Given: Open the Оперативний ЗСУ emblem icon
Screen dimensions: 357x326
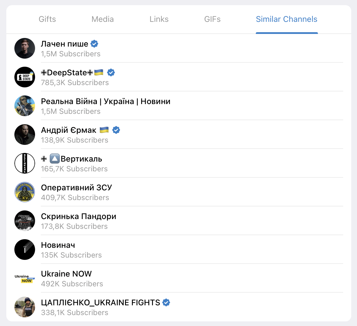Looking at the screenshot, I should [25, 192].
